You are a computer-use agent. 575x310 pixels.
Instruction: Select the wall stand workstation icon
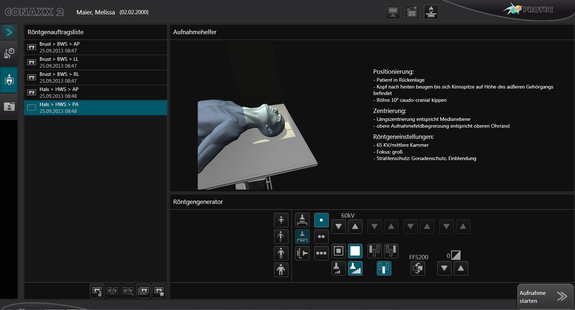302,253
